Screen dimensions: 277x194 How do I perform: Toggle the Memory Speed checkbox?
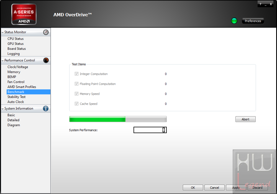tap(76, 94)
